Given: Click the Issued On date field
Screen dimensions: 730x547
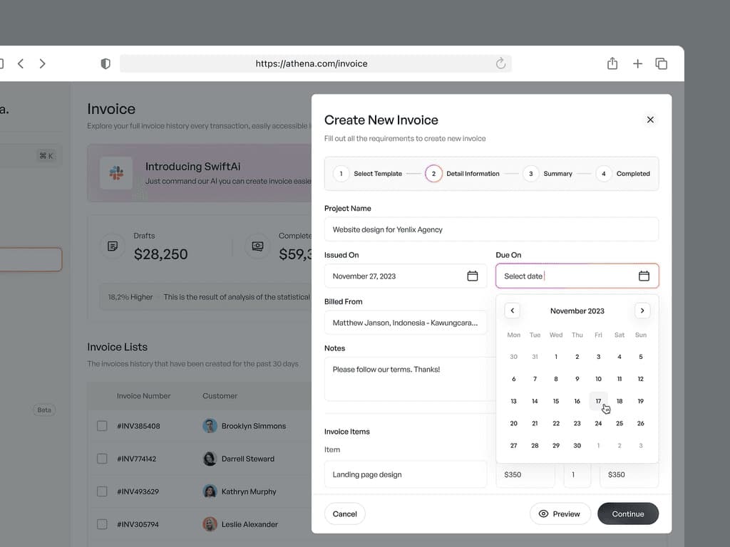Looking at the screenshot, I should [405, 276].
